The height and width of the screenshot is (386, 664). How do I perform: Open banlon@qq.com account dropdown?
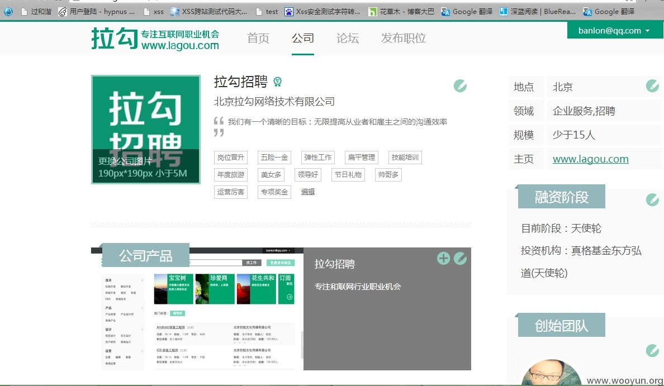[x=614, y=31]
